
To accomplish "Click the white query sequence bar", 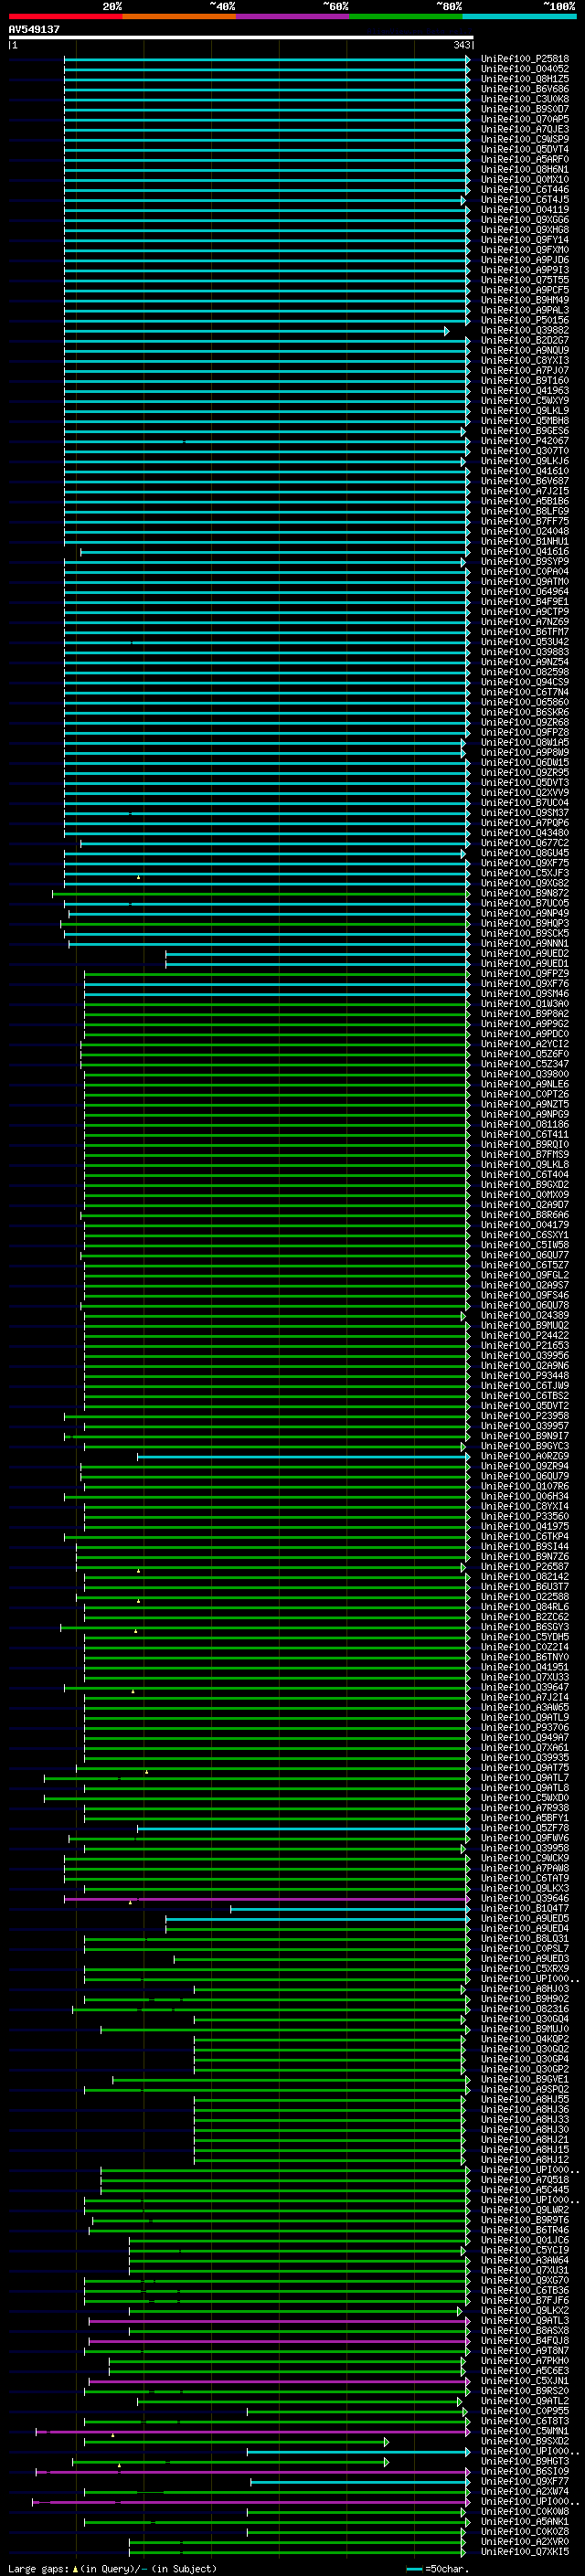I will click(240, 38).
